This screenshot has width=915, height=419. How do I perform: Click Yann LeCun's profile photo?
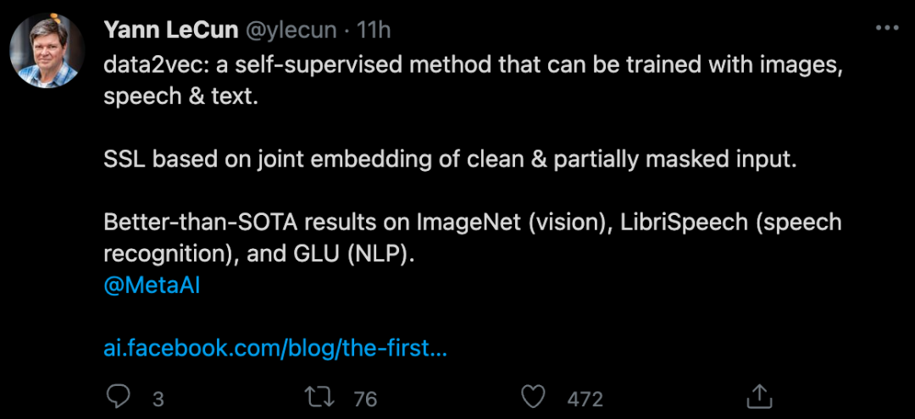pyautogui.click(x=47, y=51)
